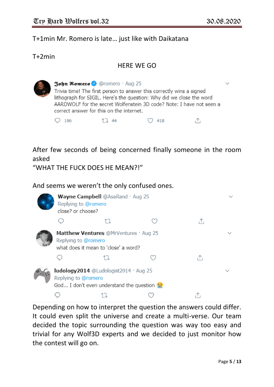Screen dimensions: 274x387
Task: Retweet Matthew Ventures' tweet
Action: point(106,258)
